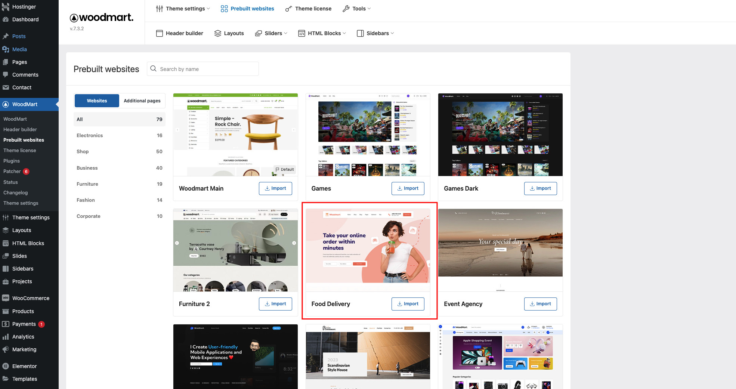The image size is (736, 389).
Task: Click the Analytics bar chart icon
Action: pos(6,337)
